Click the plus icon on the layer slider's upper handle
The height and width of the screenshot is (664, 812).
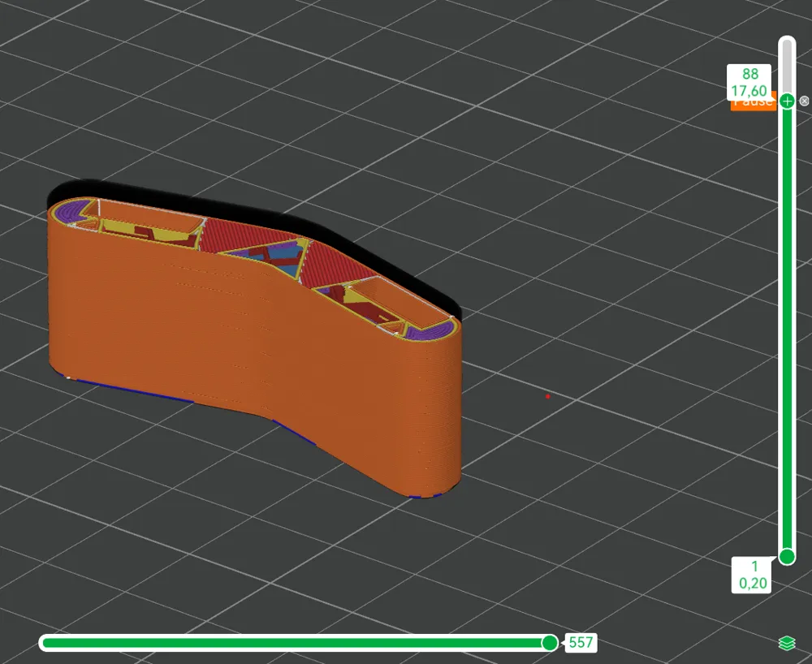(x=787, y=101)
